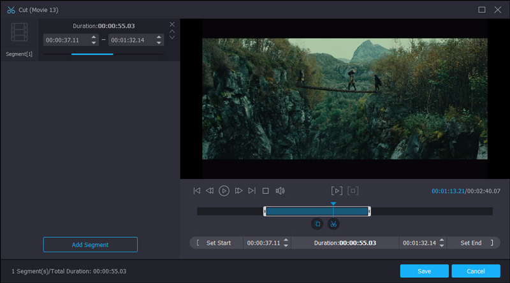Increase the segment list start time 00:00:37.11
This screenshot has width=510, height=283.
tap(94, 37)
